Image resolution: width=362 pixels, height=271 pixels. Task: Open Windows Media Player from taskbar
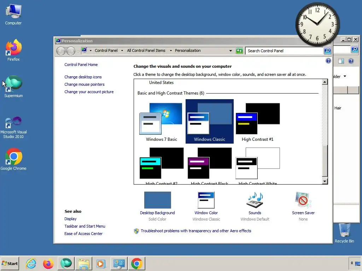tap(101, 263)
